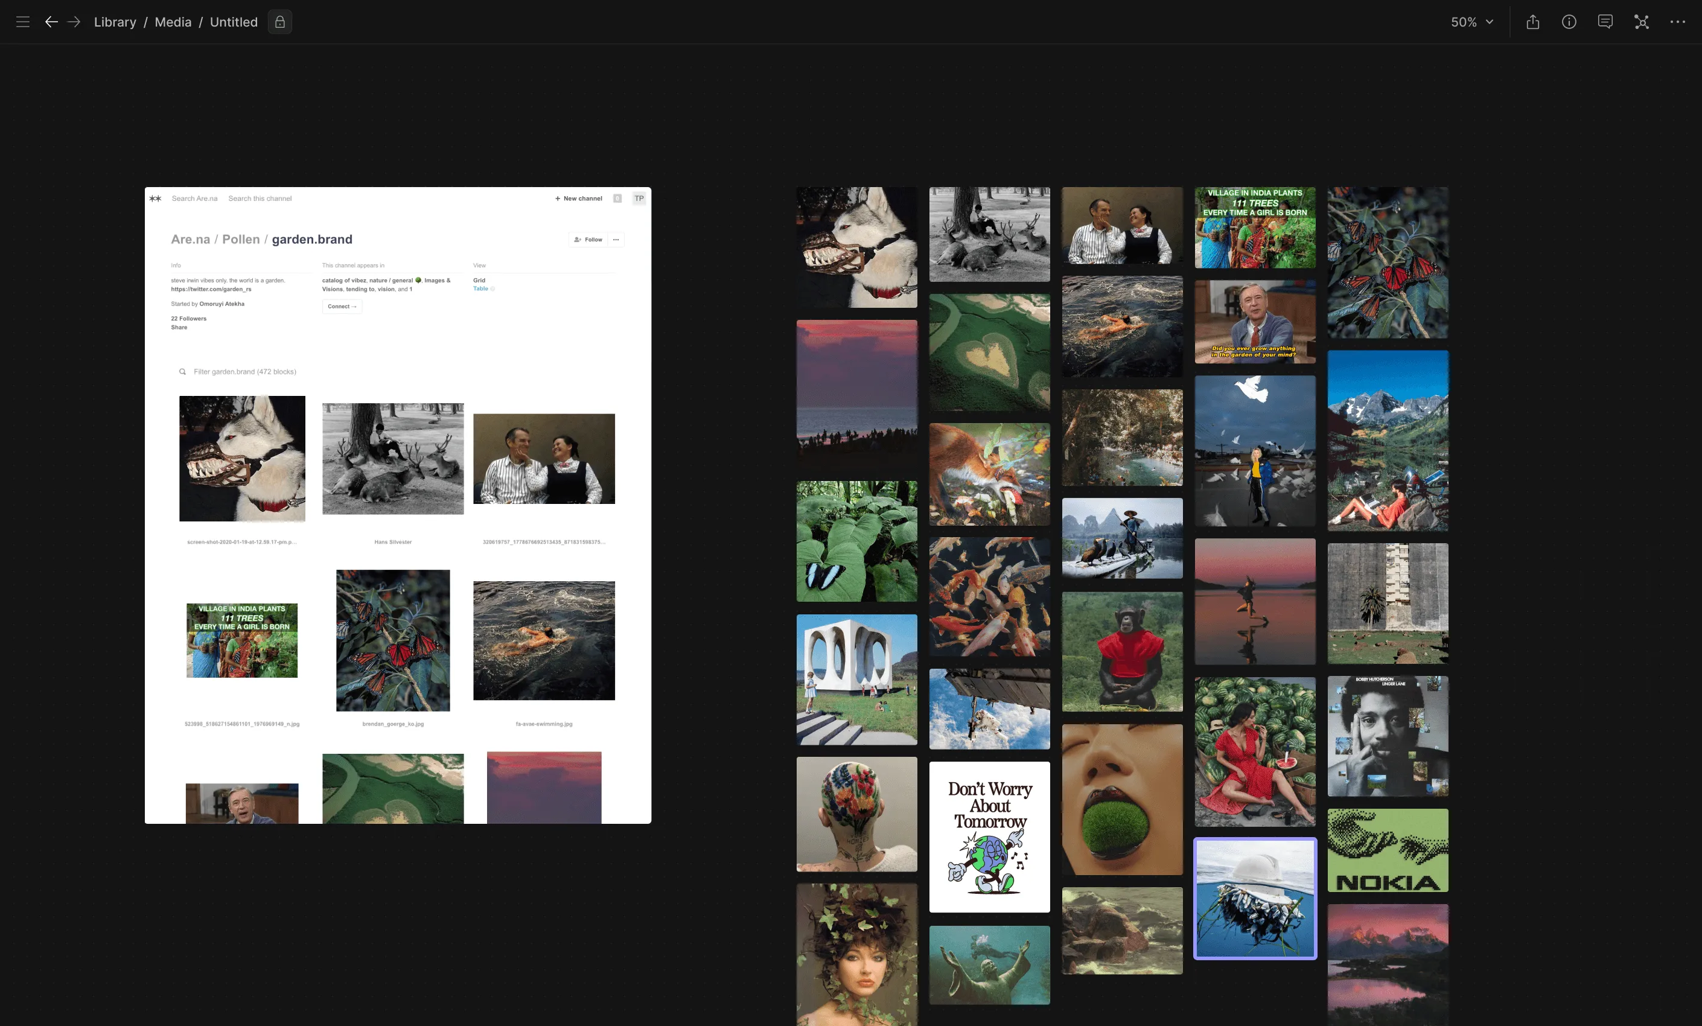Select Village in India Plants 111 Trees image
The width and height of the screenshot is (1702, 1026).
coord(1255,228)
